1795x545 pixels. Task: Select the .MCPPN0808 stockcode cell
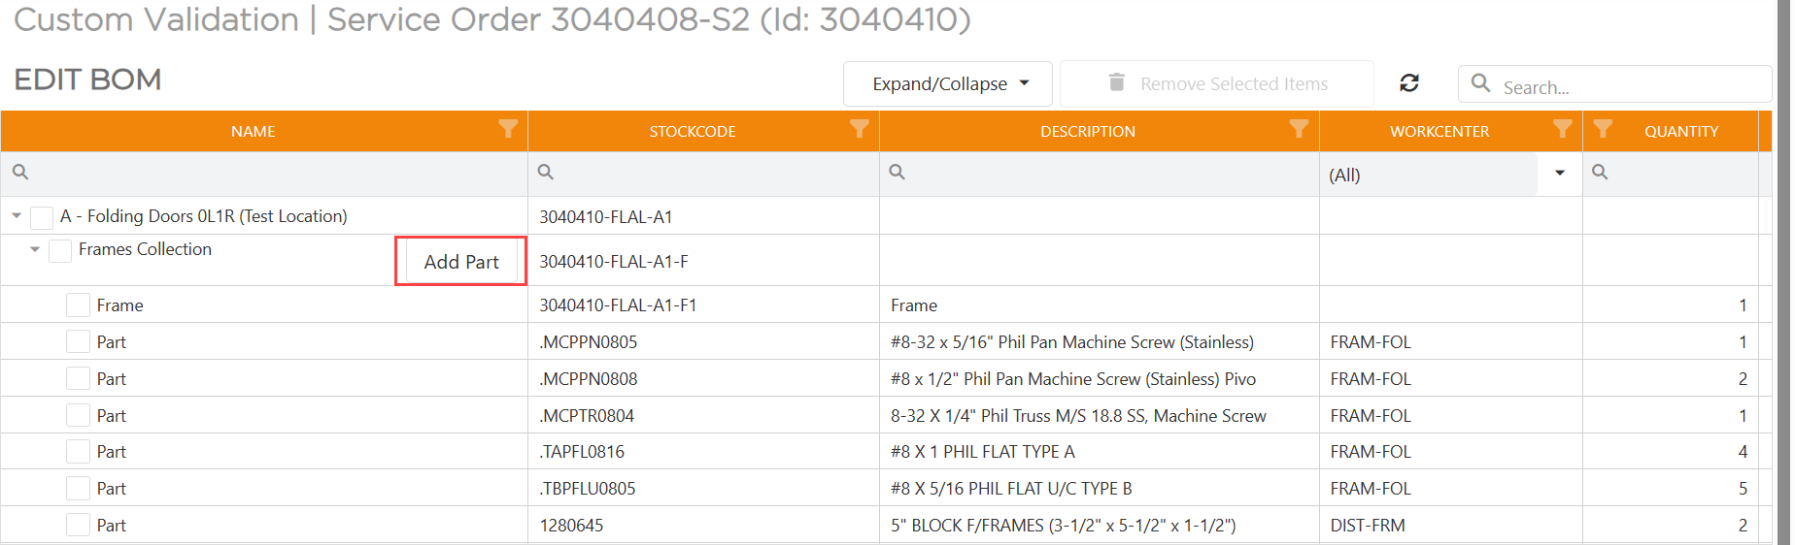tap(703, 378)
